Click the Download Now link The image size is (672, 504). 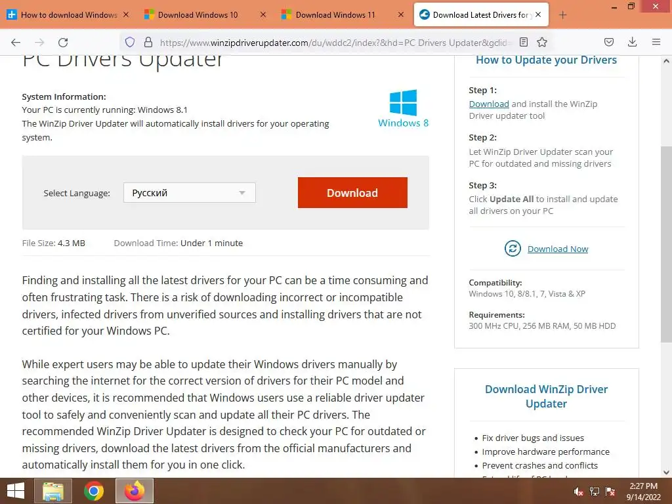tap(558, 249)
